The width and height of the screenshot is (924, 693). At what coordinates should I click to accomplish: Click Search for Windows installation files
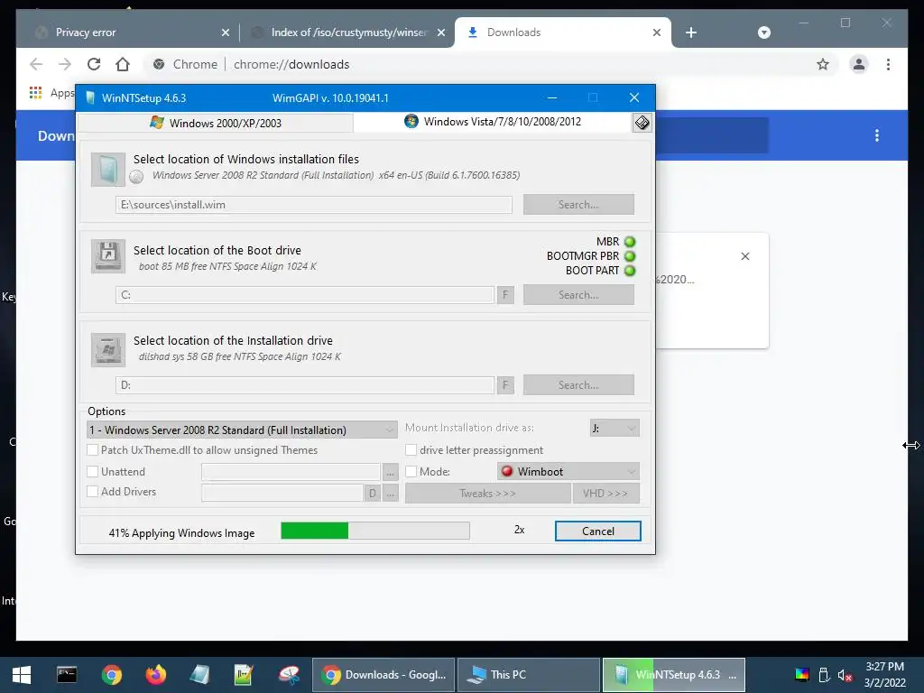(578, 205)
